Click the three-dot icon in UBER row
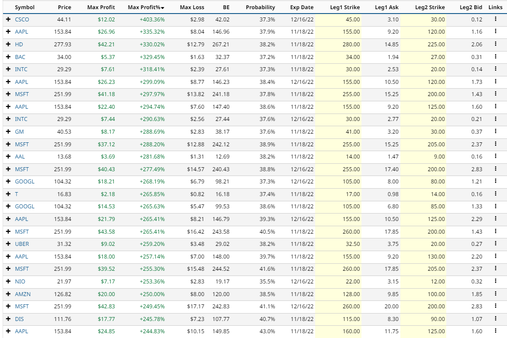 click(495, 244)
